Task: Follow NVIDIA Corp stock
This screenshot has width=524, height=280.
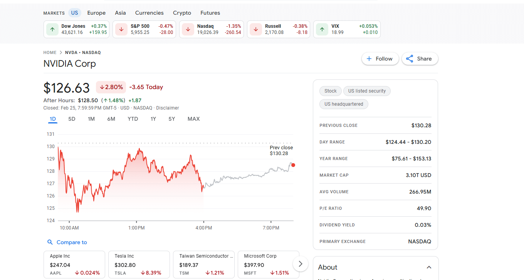Action: coord(380,59)
